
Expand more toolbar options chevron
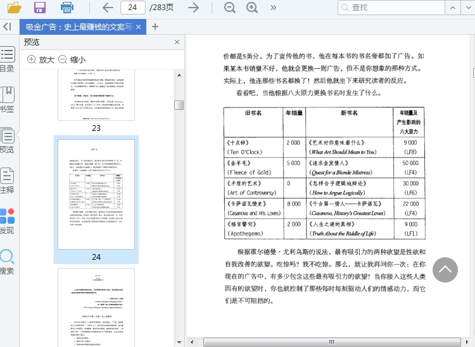(x=274, y=8)
